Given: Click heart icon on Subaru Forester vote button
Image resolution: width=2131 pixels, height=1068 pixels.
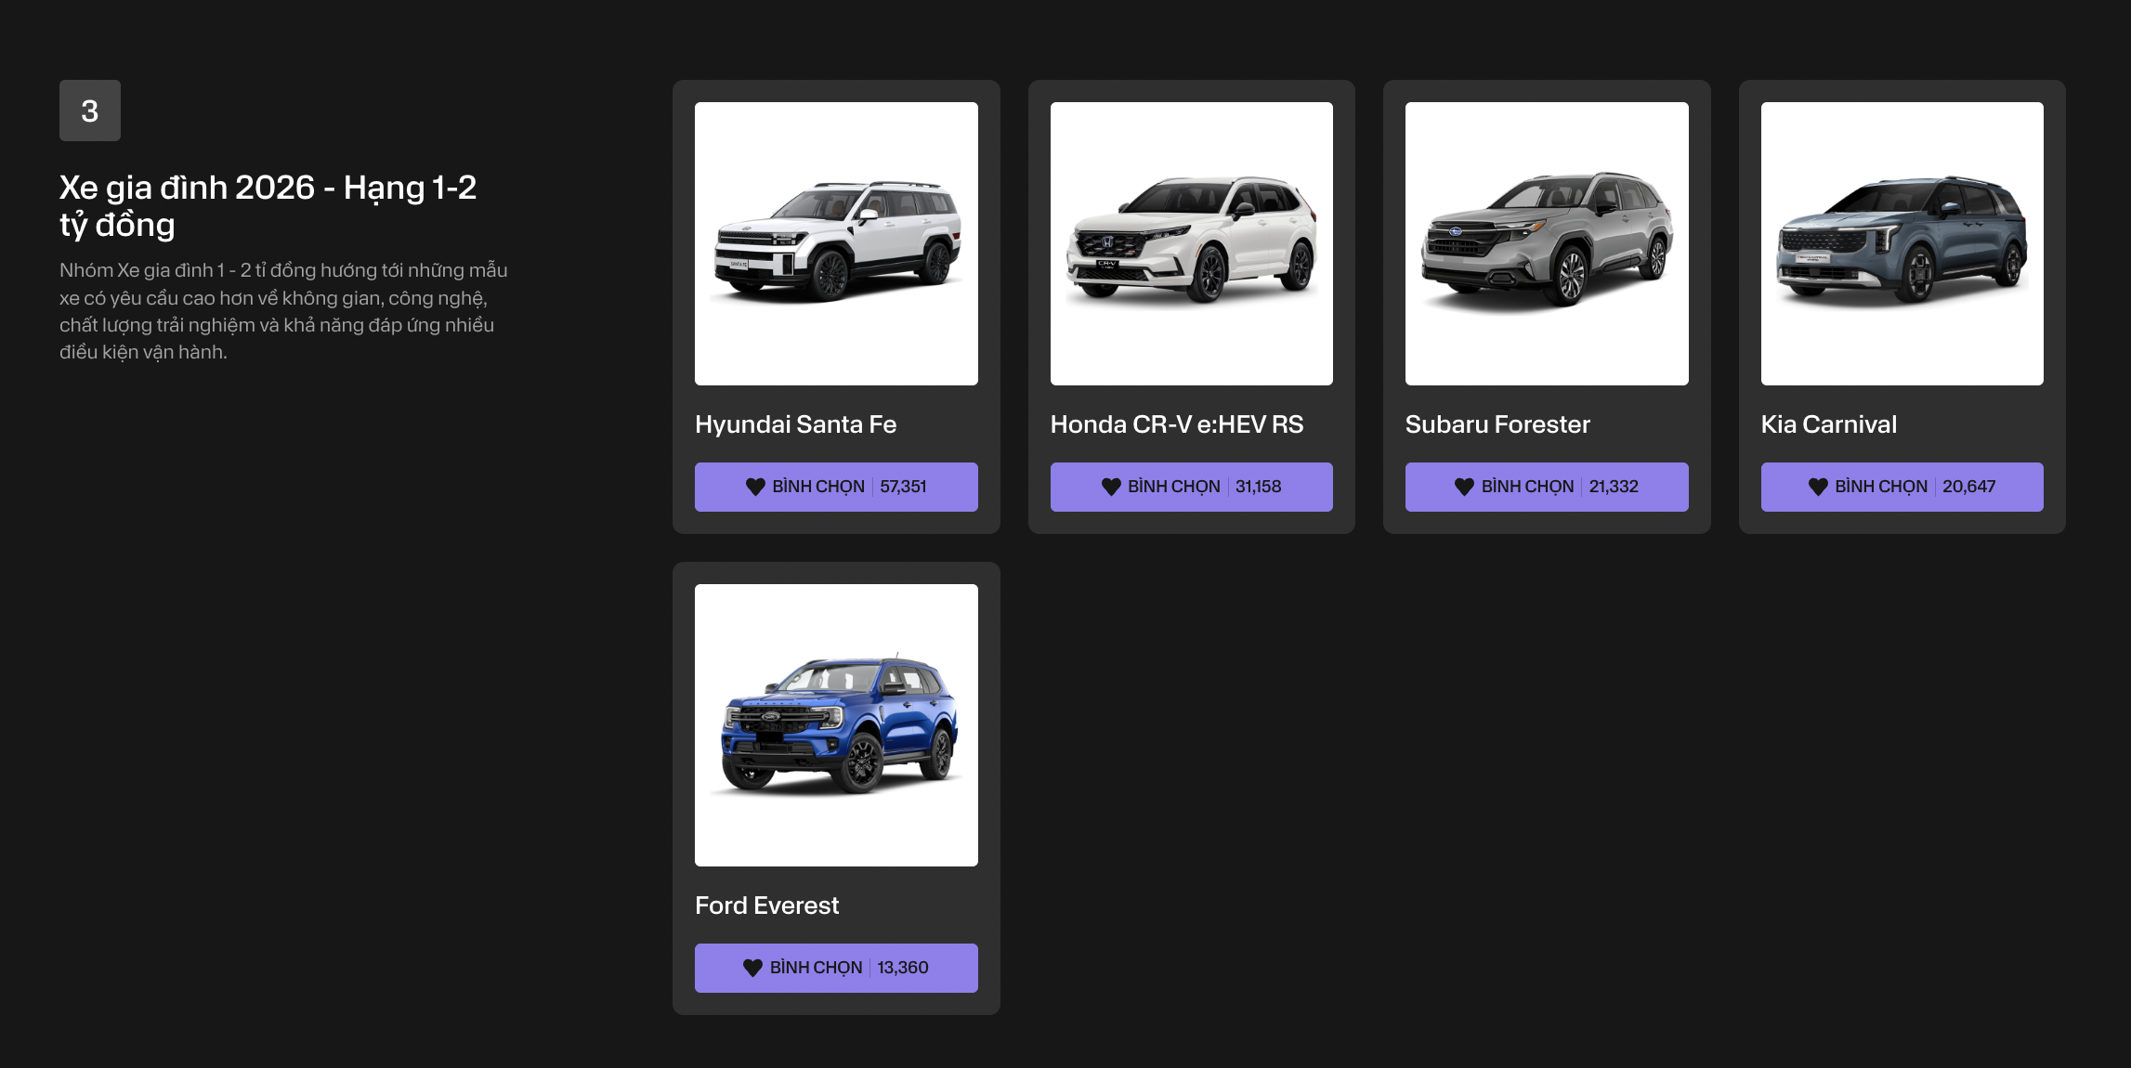Looking at the screenshot, I should 1464,487.
